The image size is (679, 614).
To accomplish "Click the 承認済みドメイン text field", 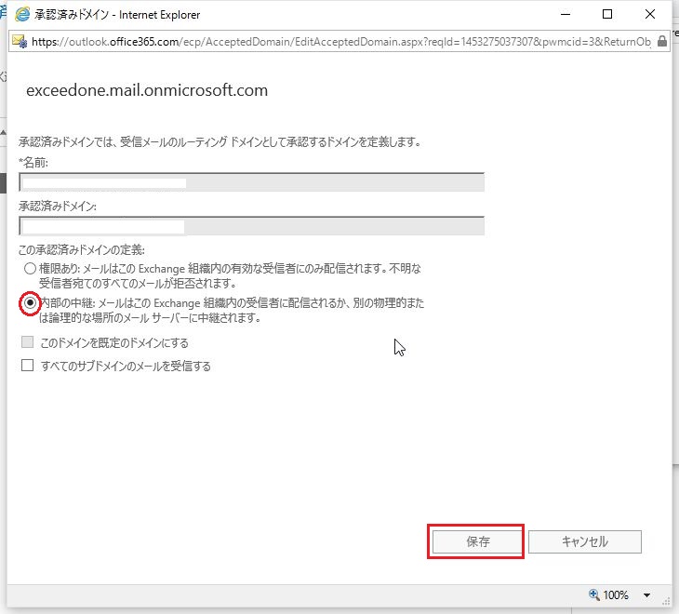I will click(x=251, y=226).
